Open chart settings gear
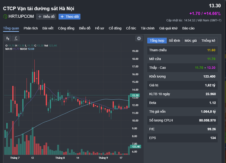The width and height of the screenshot is (226, 163). (139, 38)
